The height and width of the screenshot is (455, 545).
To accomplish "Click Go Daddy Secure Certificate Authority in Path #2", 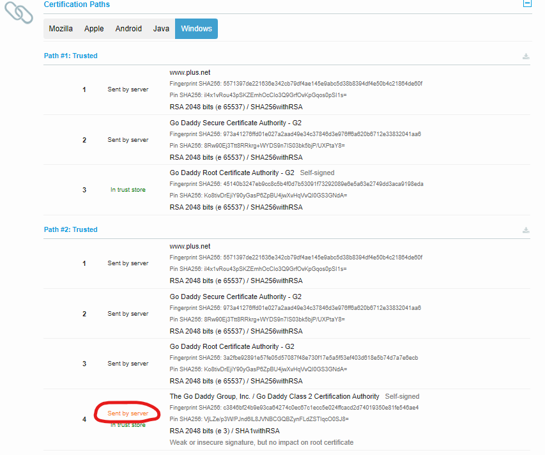I will pyautogui.click(x=235, y=297).
